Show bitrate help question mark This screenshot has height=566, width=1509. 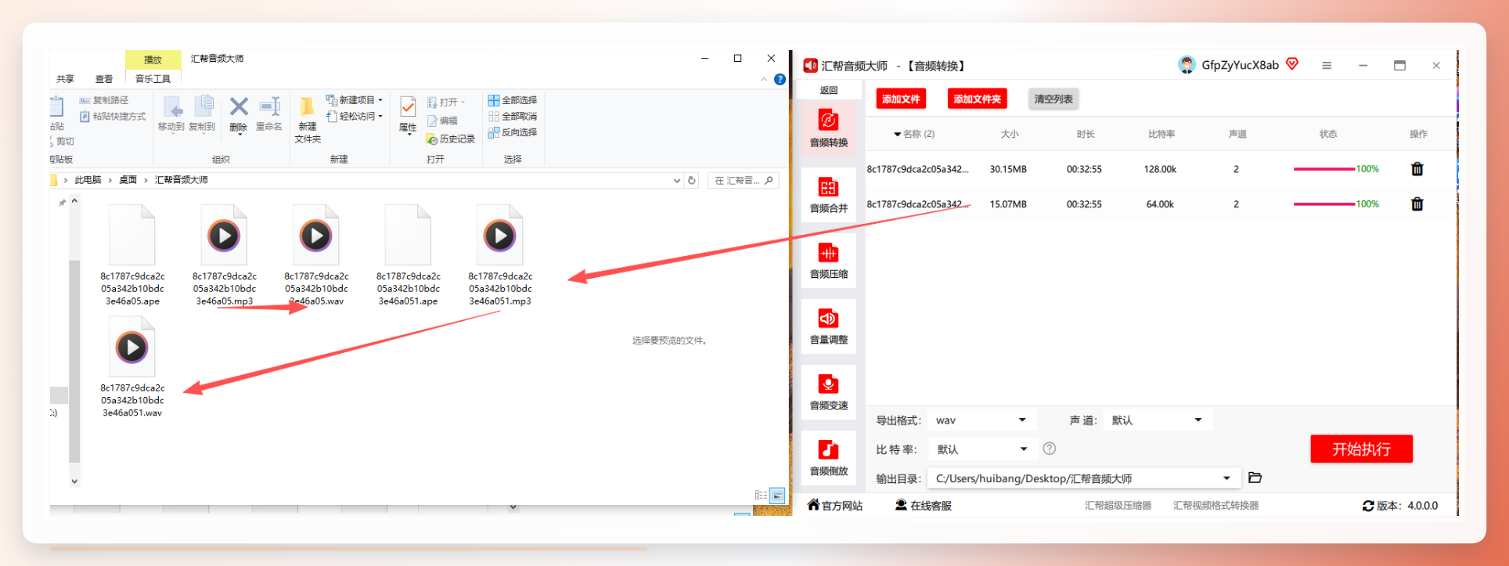click(1050, 449)
